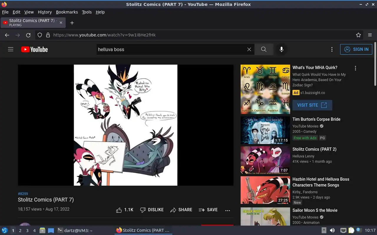Click the Kirby_ Fandoms channel name

[305, 192]
